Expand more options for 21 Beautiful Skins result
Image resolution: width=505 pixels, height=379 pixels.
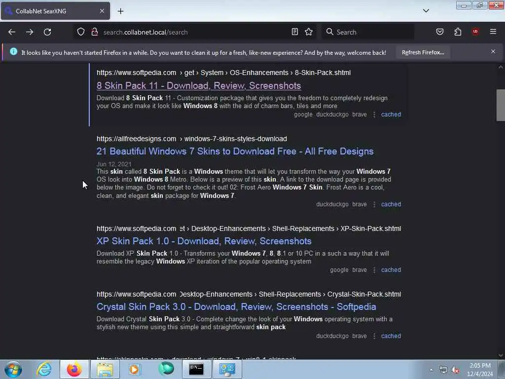(374, 205)
